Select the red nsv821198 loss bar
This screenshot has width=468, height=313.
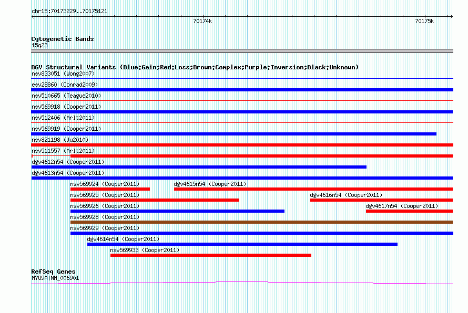coord(242,145)
